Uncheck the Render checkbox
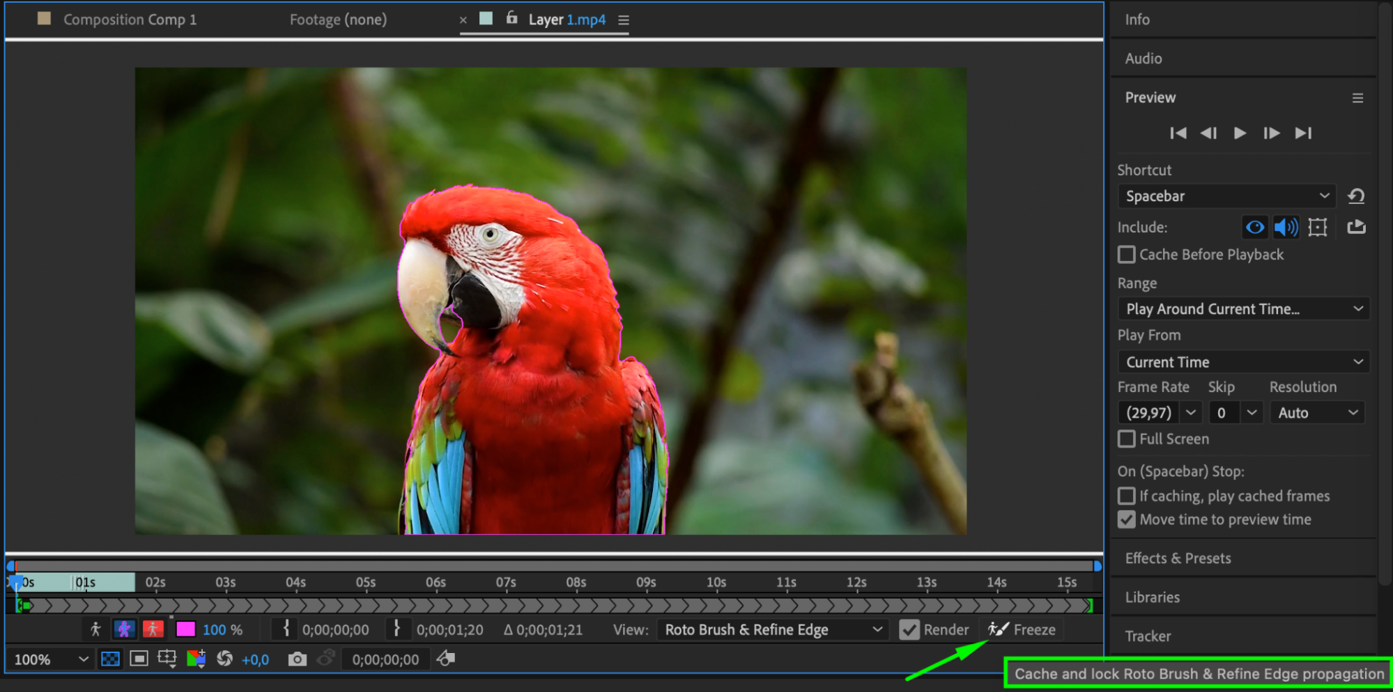Image resolution: width=1393 pixels, height=692 pixels. coord(909,630)
